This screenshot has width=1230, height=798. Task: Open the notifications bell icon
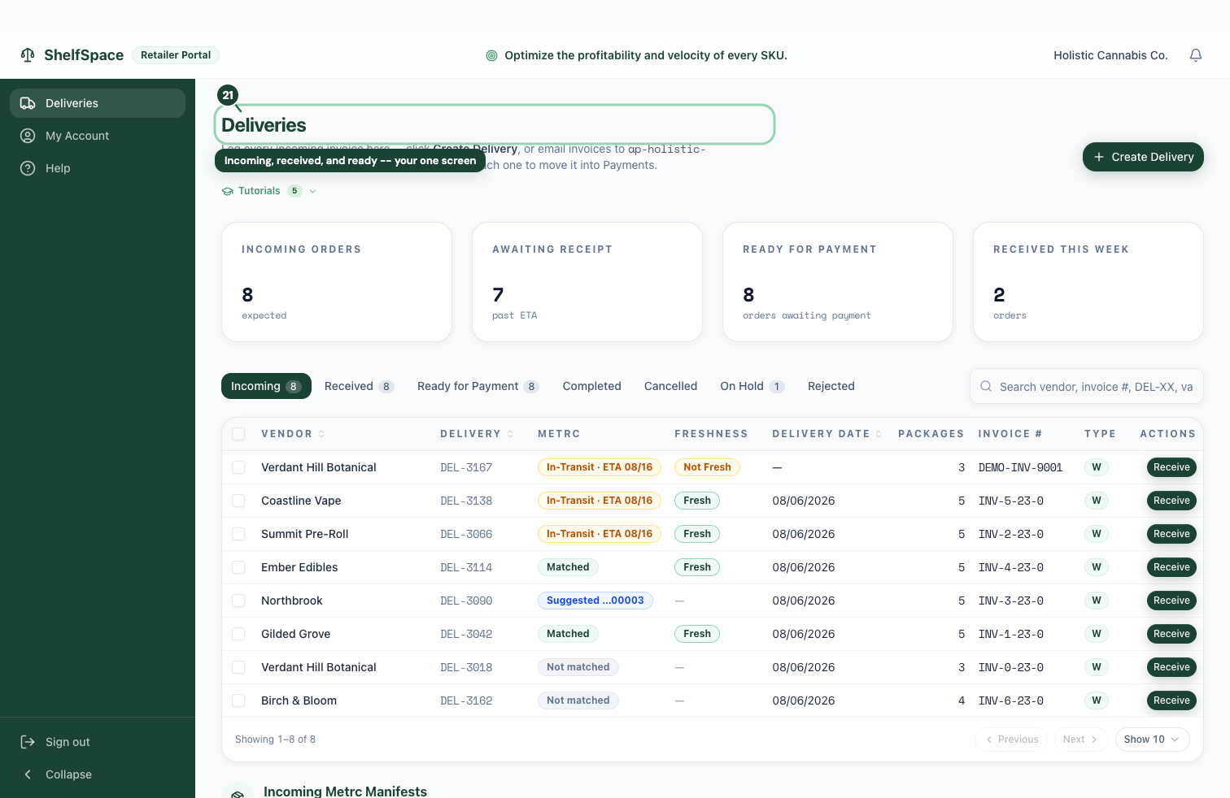pyautogui.click(x=1196, y=55)
